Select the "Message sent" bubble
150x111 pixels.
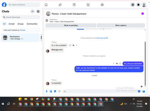[x=57, y=50]
